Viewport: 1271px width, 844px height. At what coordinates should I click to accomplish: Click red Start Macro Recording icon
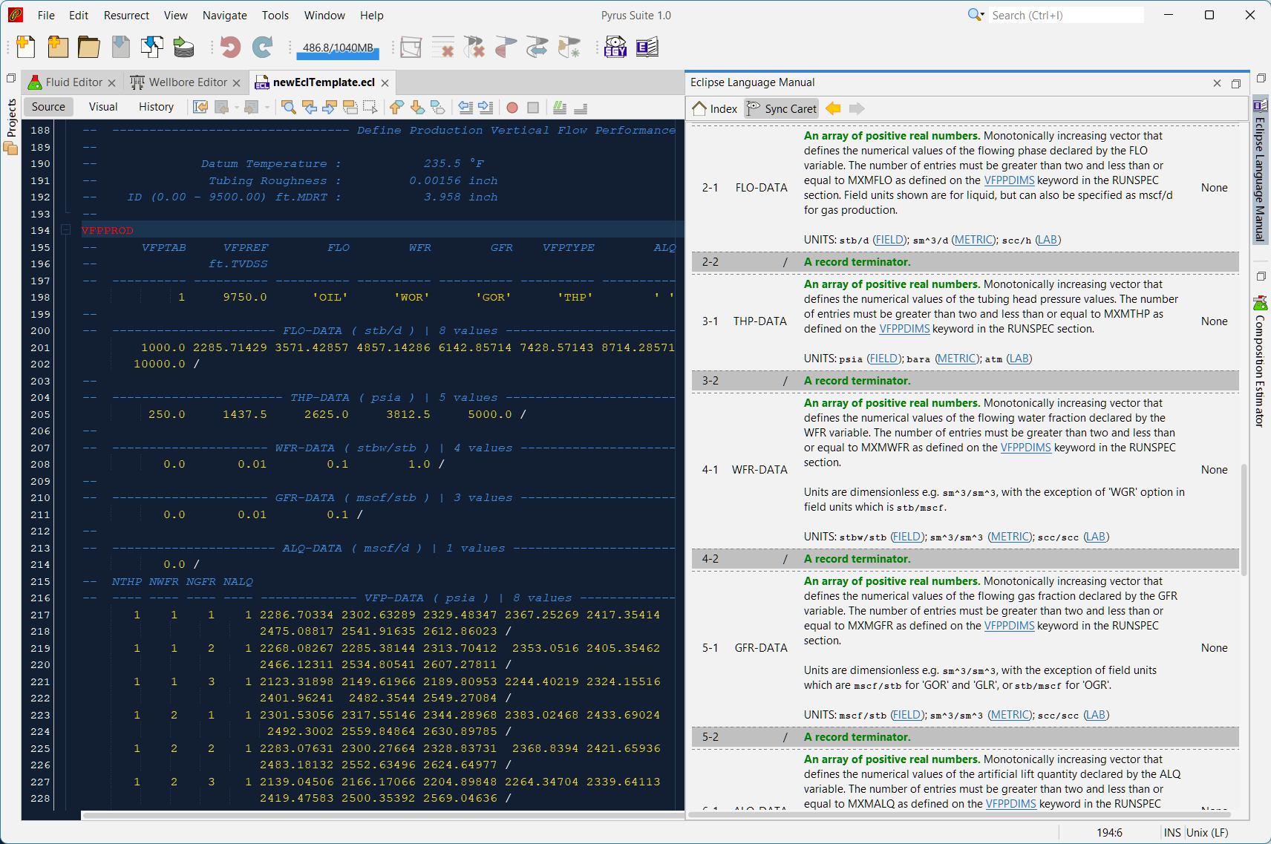(x=512, y=108)
